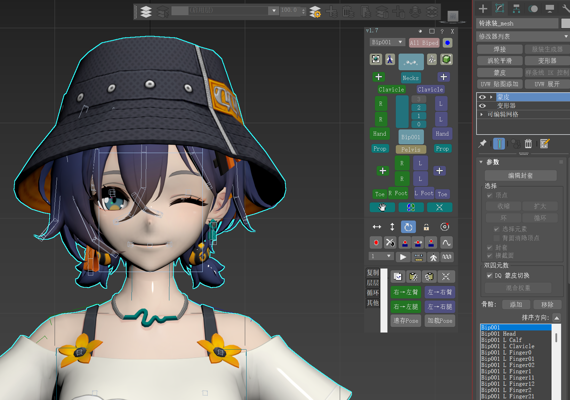Click the 加载Pose button
Viewport: 570px width, 400px height.
tap(440, 321)
